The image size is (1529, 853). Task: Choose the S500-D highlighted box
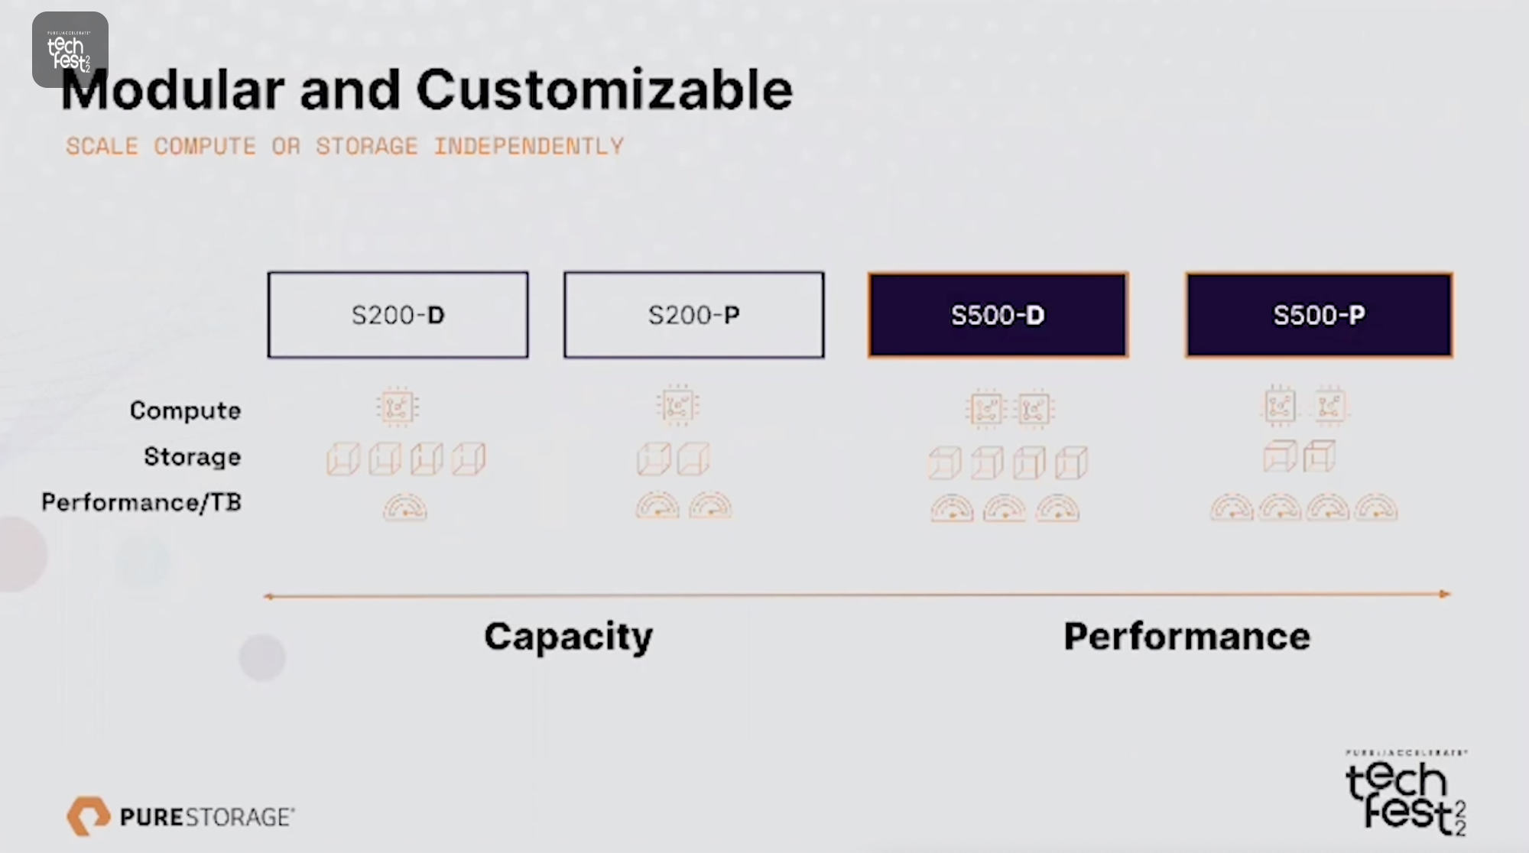pos(998,314)
